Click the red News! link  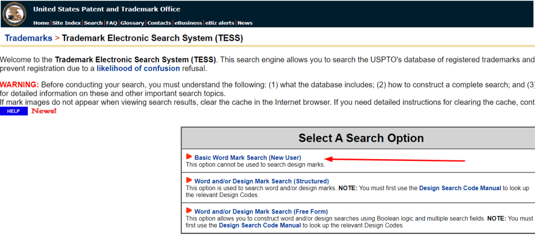44,111
